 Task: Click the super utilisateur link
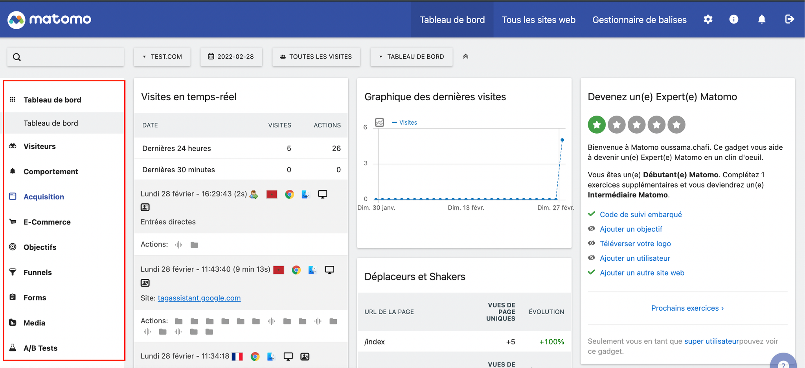click(x=711, y=341)
